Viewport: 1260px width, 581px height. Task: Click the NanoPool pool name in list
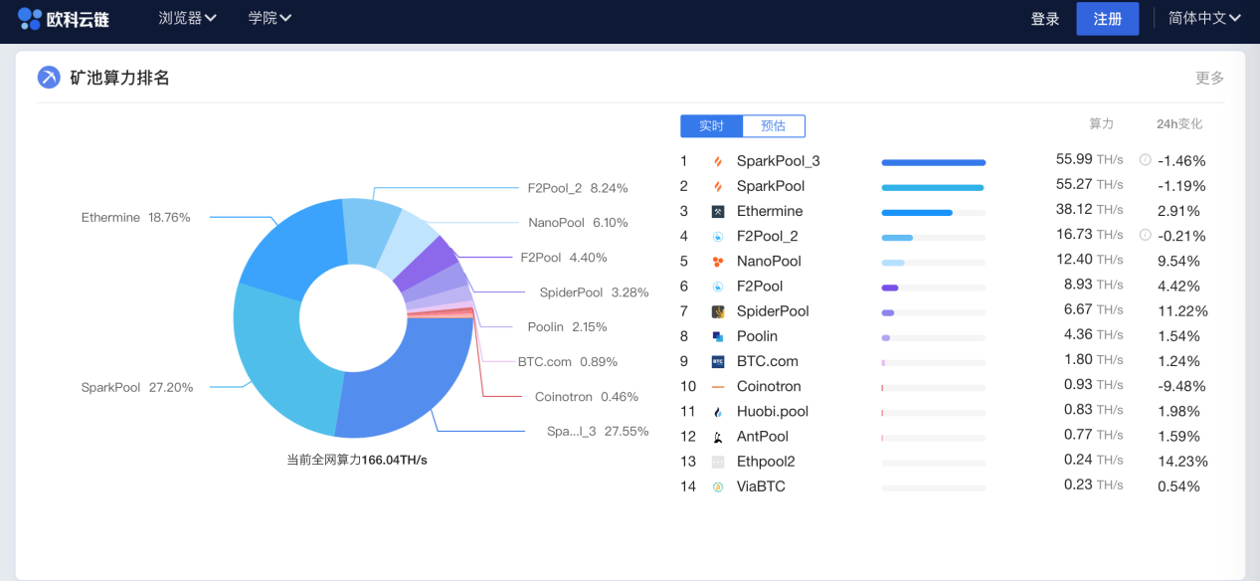769,262
